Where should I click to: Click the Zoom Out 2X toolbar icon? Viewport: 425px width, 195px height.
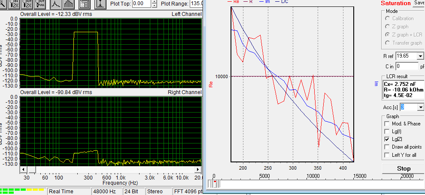pyautogui.click(x=27, y=4)
